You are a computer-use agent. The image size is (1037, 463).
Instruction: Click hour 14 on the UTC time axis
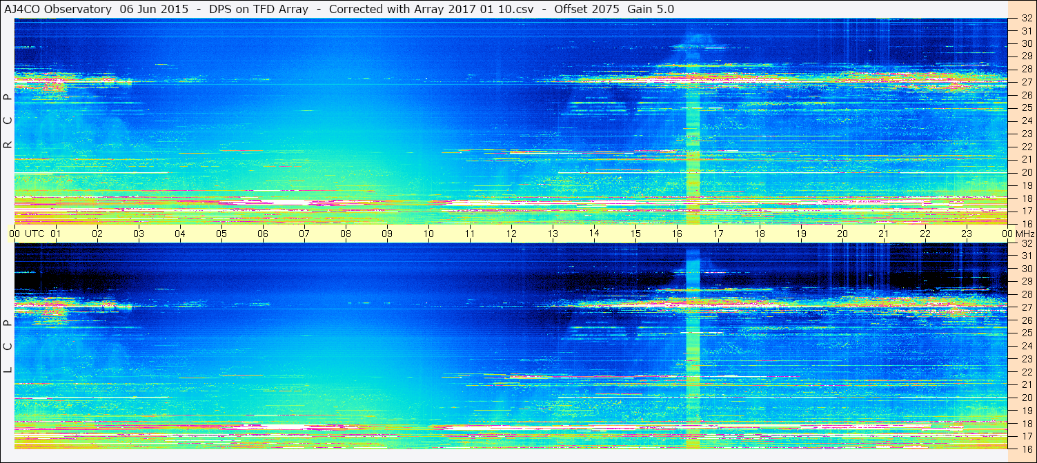[x=594, y=233]
